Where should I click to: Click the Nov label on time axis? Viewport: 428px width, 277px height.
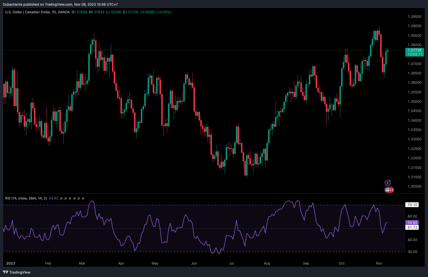tap(379, 263)
